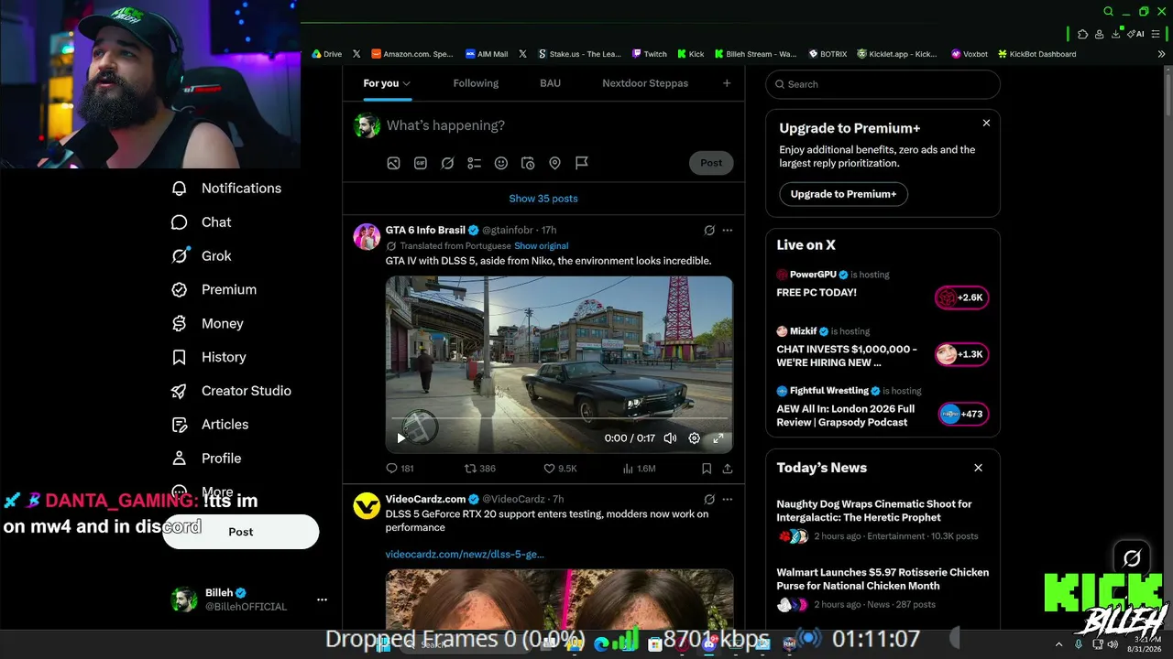Add a GIF to the new post
Screen dimensions: 1173x659
pos(421,163)
